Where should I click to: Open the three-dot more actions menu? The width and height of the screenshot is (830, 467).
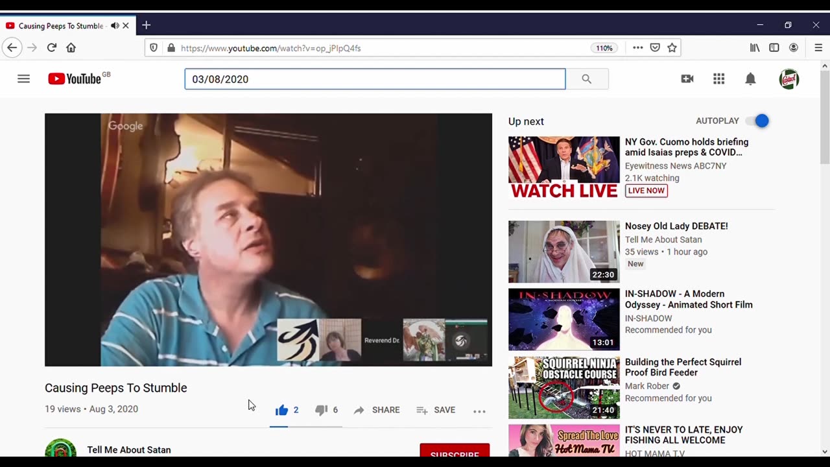point(479,411)
